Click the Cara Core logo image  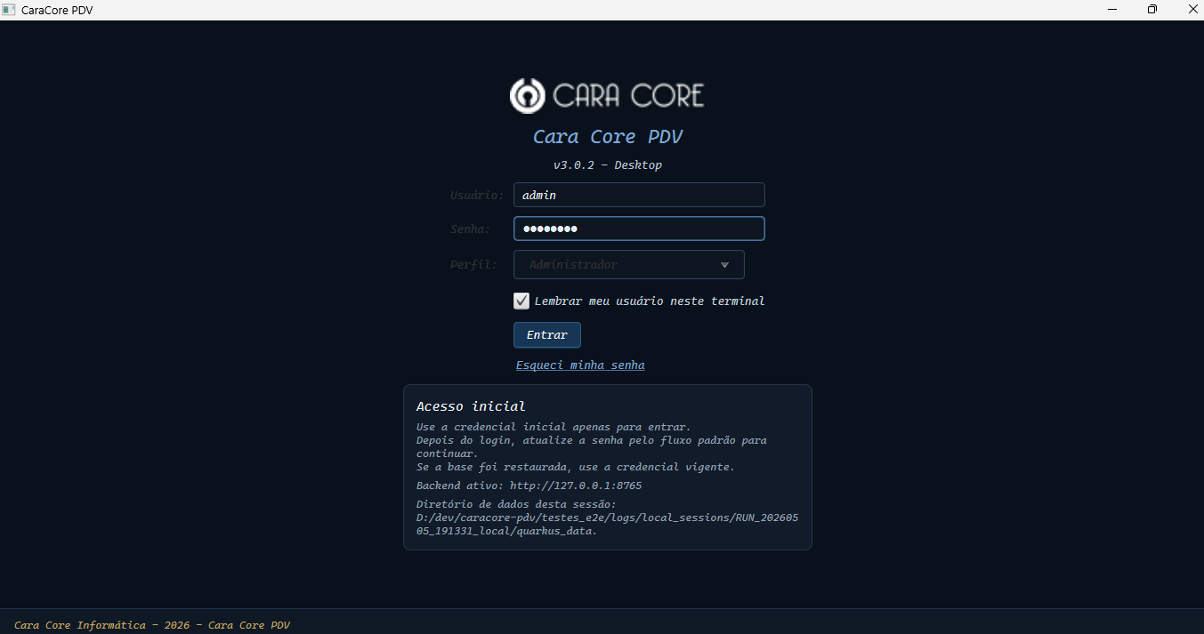pyautogui.click(x=607, y=95)
